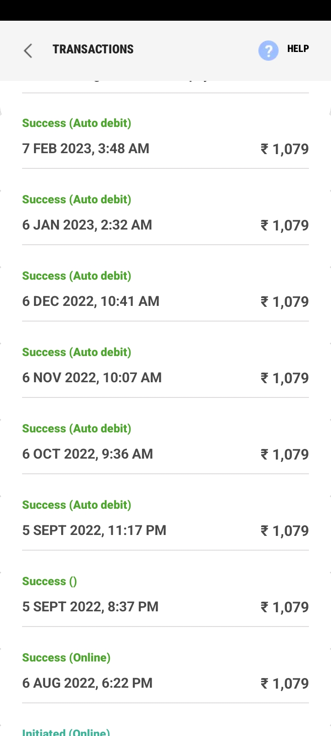Screen dimensions: 331x736
Task: Tap the ₹ 1,079 amount for 6 AUG 2022
Action: tap(285, 684)
